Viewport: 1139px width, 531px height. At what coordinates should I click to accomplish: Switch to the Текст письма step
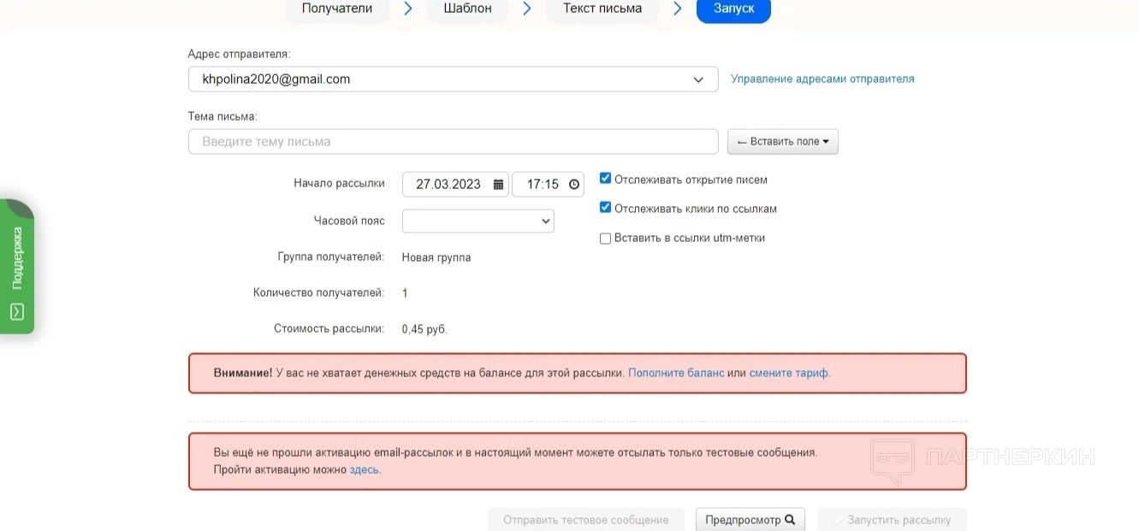pos(602,9)
